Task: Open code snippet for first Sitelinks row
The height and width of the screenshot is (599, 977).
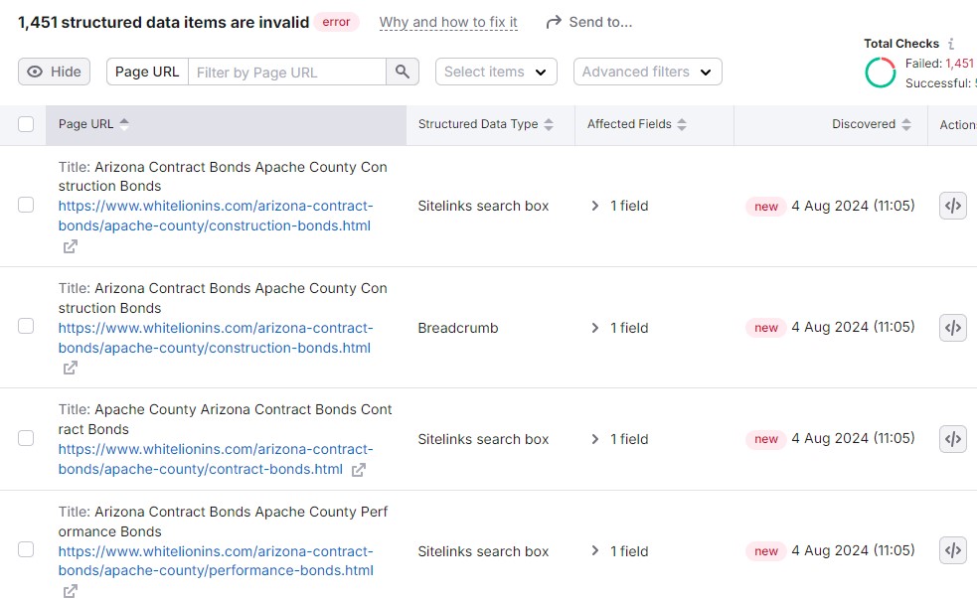Action: point(952,206)
